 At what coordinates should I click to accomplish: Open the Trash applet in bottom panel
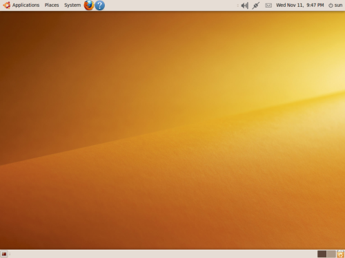(x=341, y=254)
